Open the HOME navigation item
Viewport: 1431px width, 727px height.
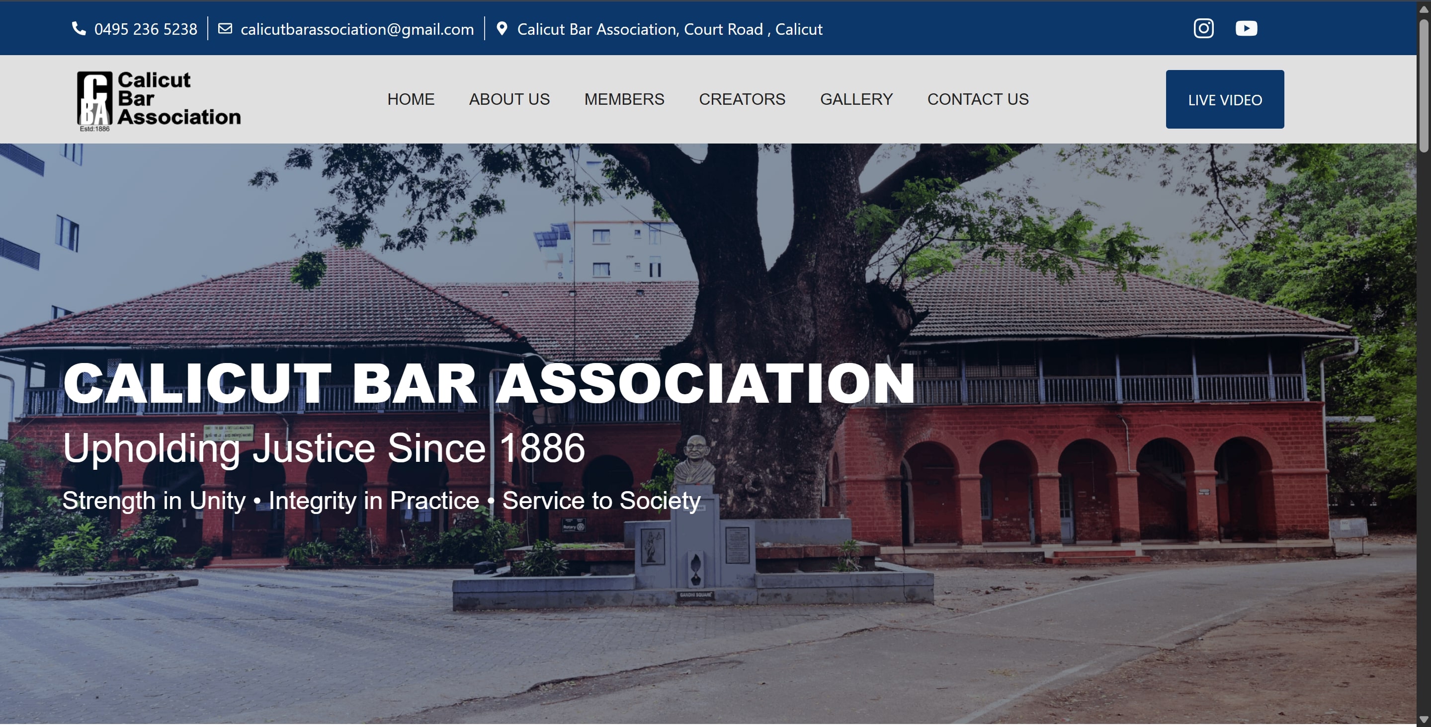(x=411, y=99)
